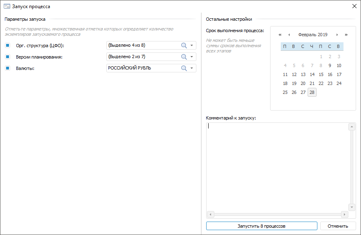This screenshot has width=361, height=235.
Task: Expand the Версии планирования dropdown arrow
Action: click(x=192, y=57)
